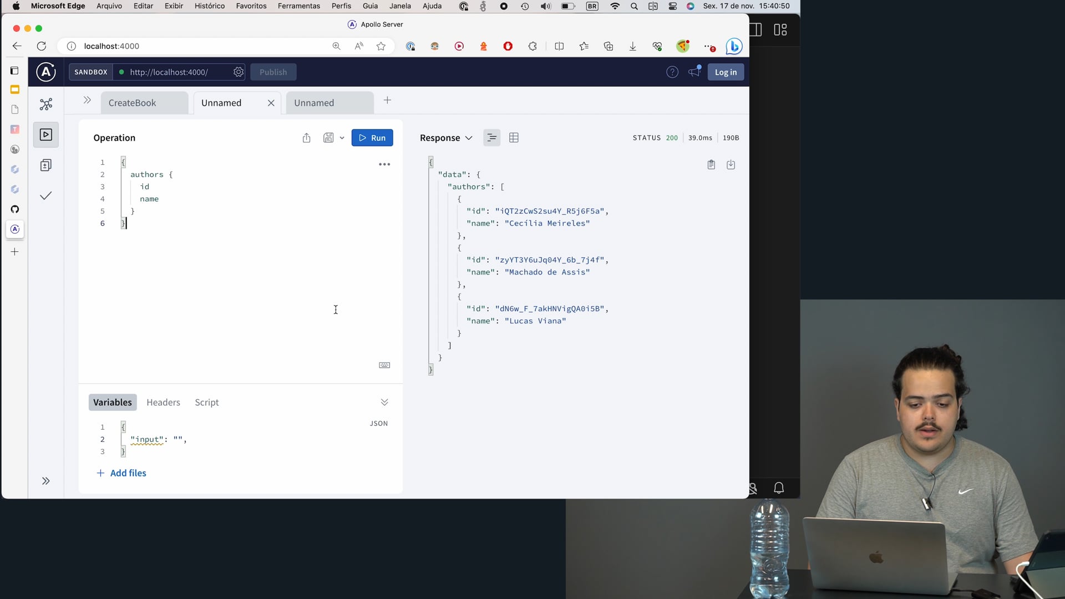Viewport: 1065px width, 599px height.
Task: Open the Schema view in Apollo sidebar
Action: point(46,104)
